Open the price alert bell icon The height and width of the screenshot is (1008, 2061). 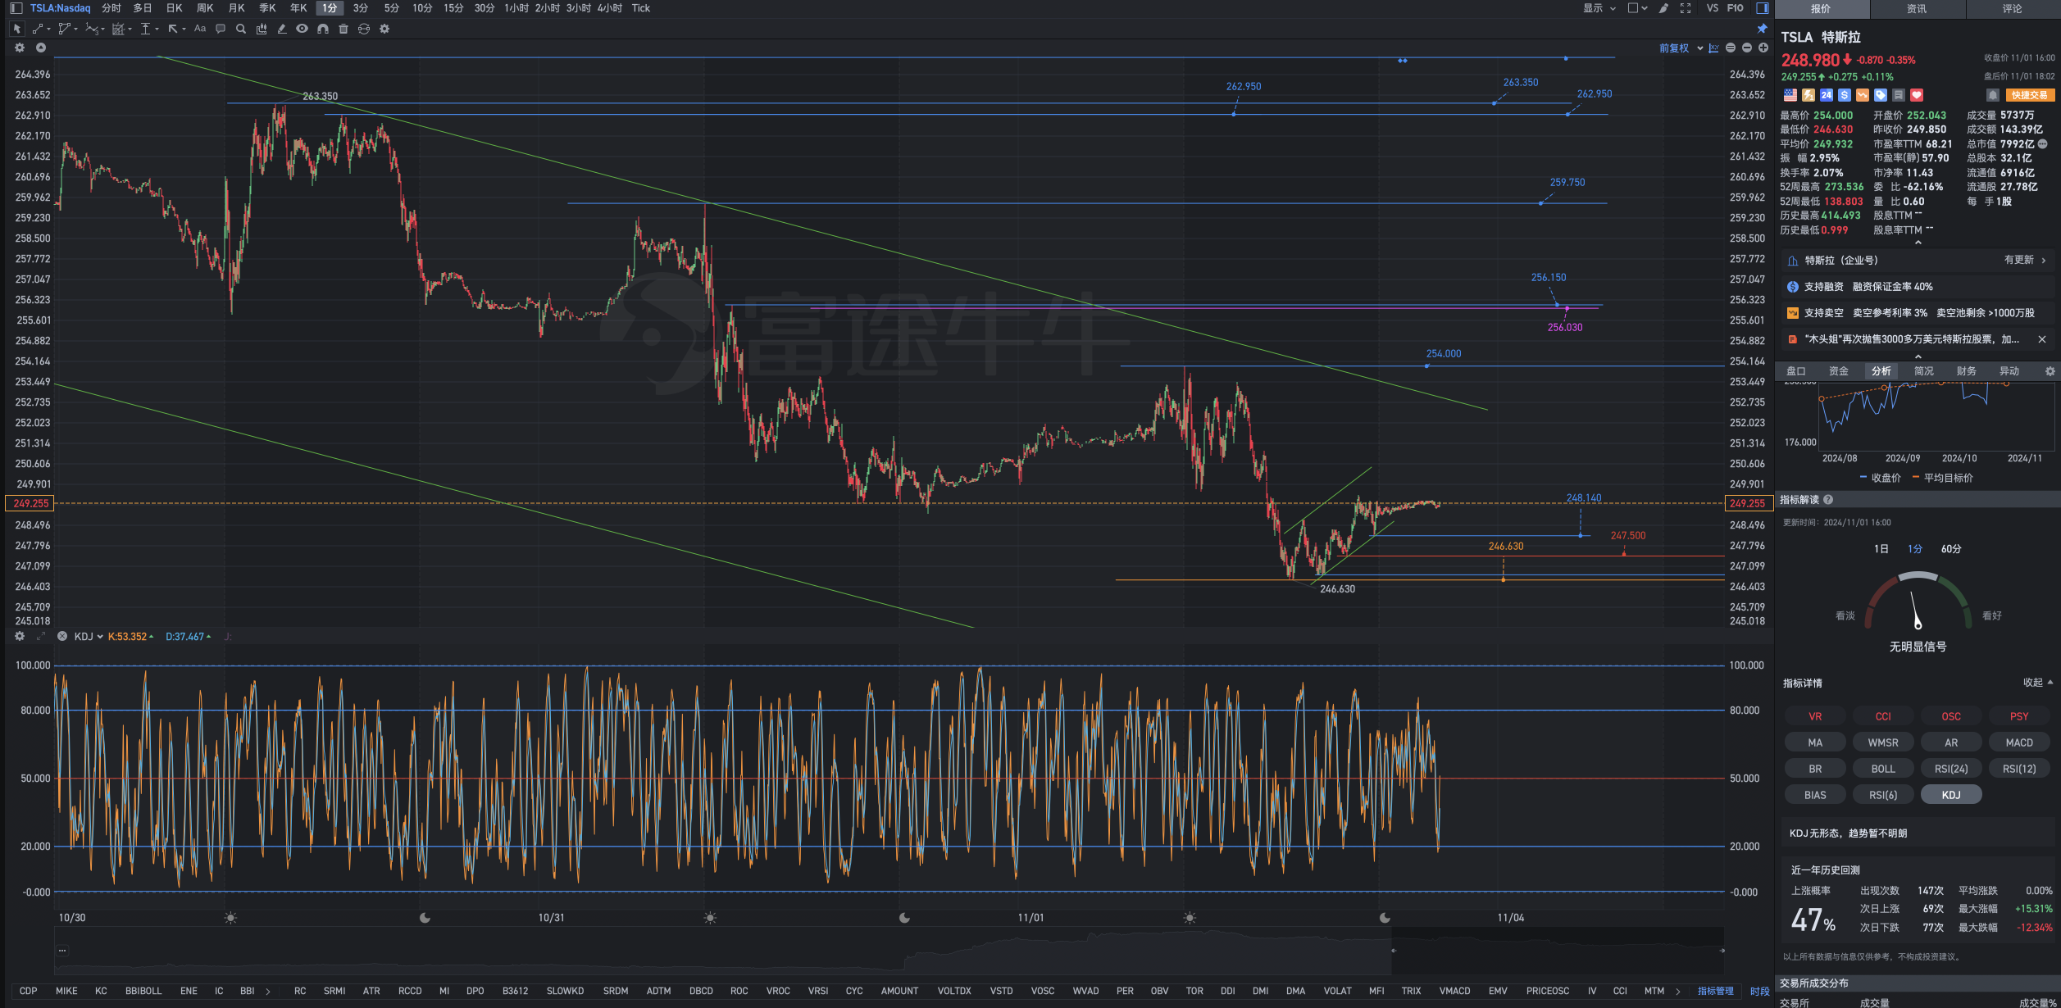coord(1993,95)
